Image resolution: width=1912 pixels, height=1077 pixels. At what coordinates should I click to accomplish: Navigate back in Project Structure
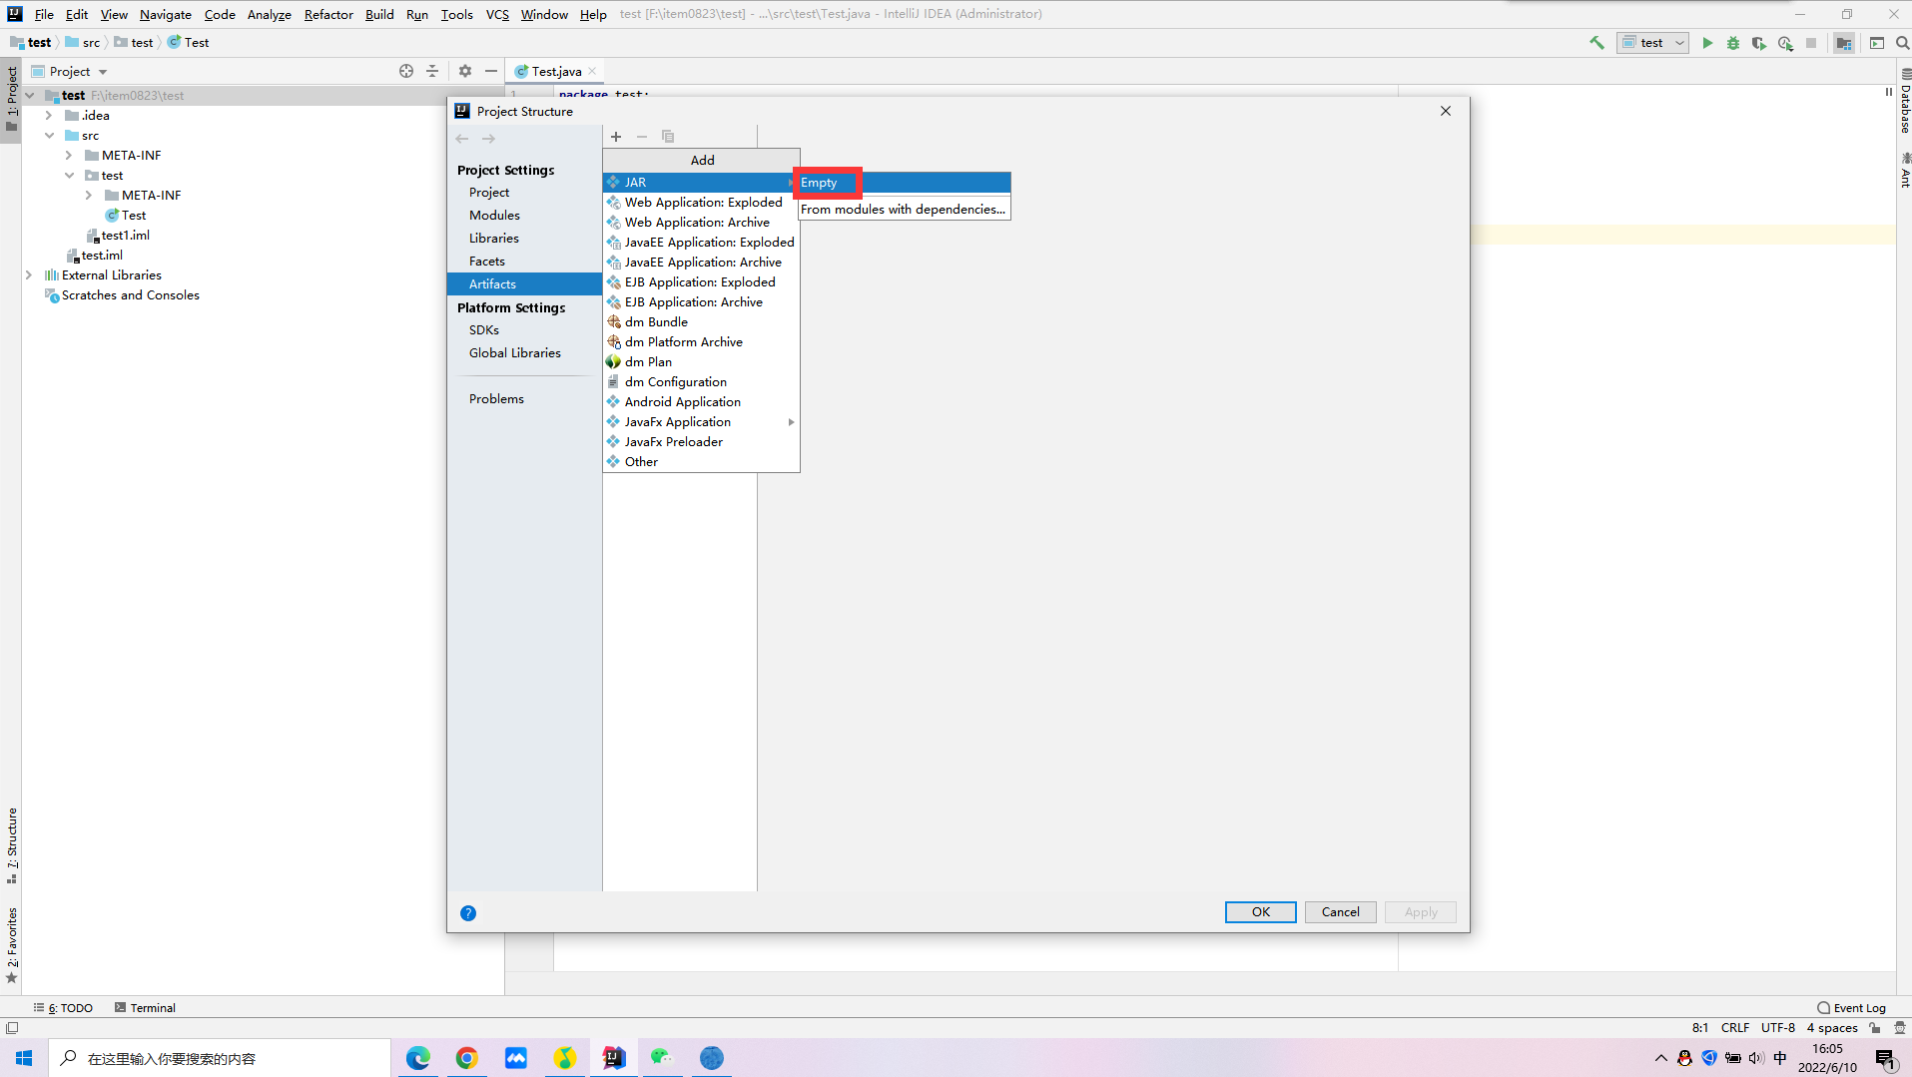point(462,139)
